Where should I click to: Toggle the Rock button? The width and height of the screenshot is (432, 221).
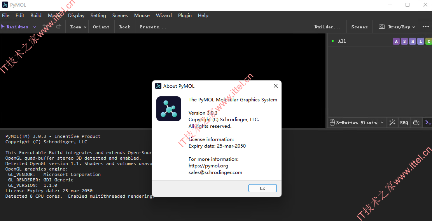tap(124, 27)
